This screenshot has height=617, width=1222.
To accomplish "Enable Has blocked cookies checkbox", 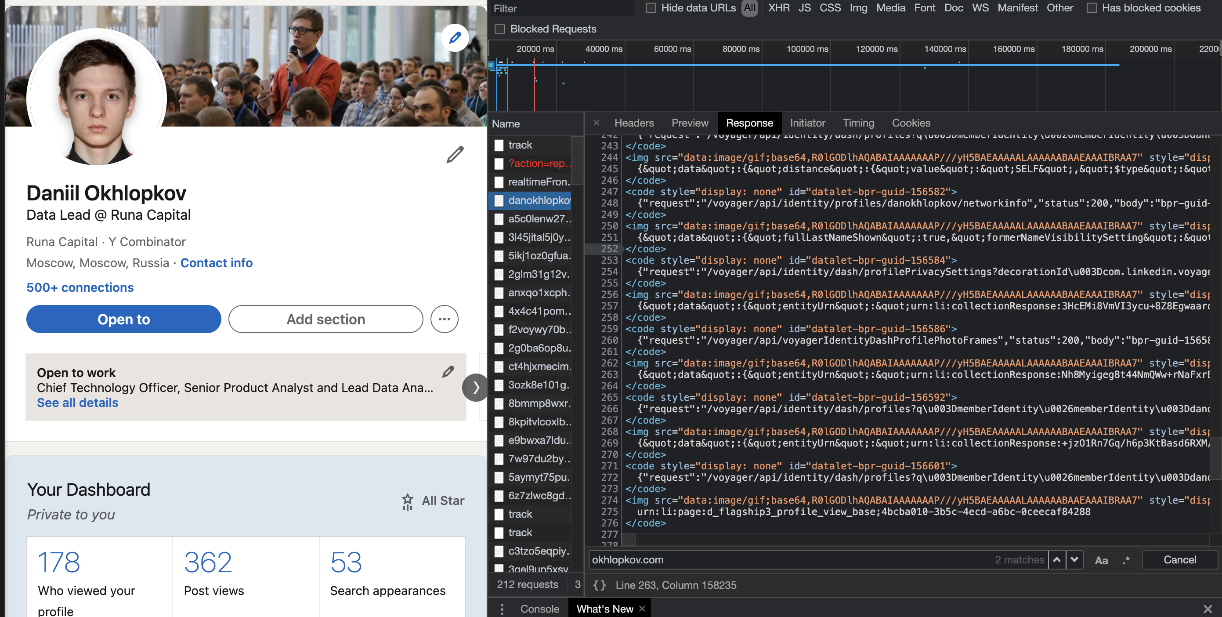I will [x=1092, y=8].
